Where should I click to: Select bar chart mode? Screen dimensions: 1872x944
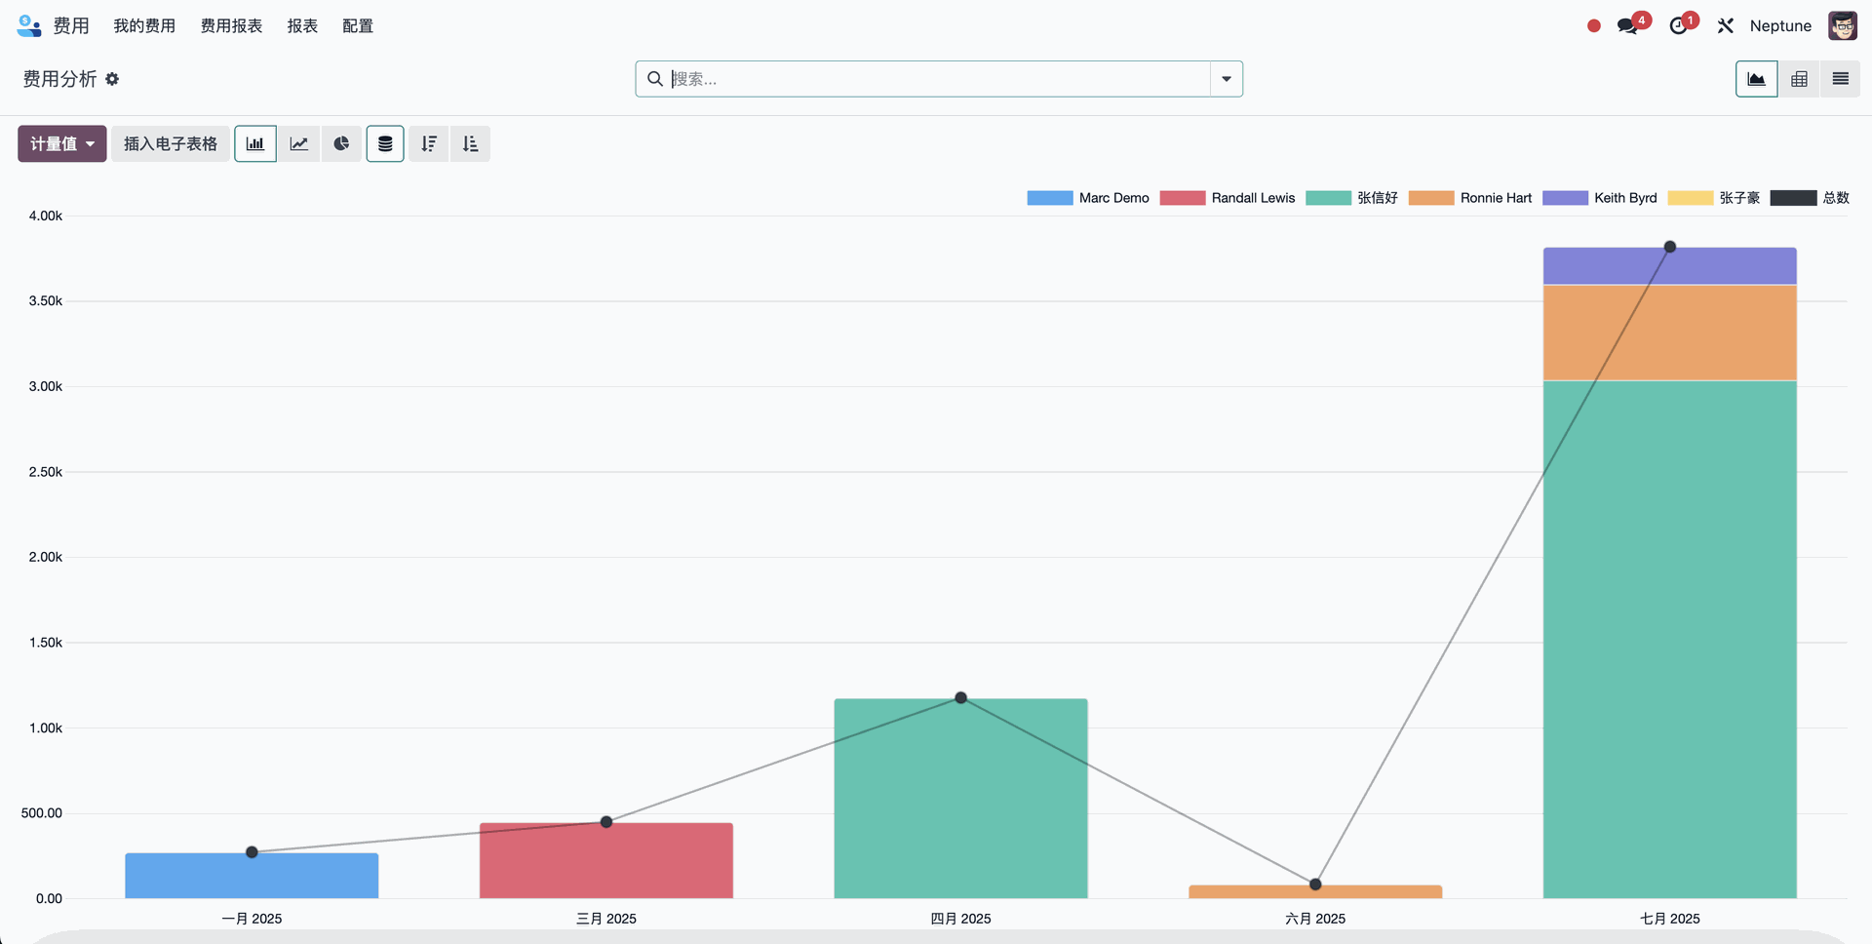tap(255, 143)
